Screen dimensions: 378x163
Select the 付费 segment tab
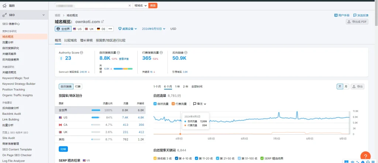point(78,87)
